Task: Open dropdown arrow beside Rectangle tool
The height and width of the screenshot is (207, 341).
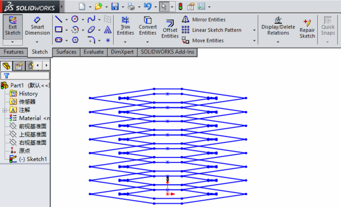Action: 66,30
